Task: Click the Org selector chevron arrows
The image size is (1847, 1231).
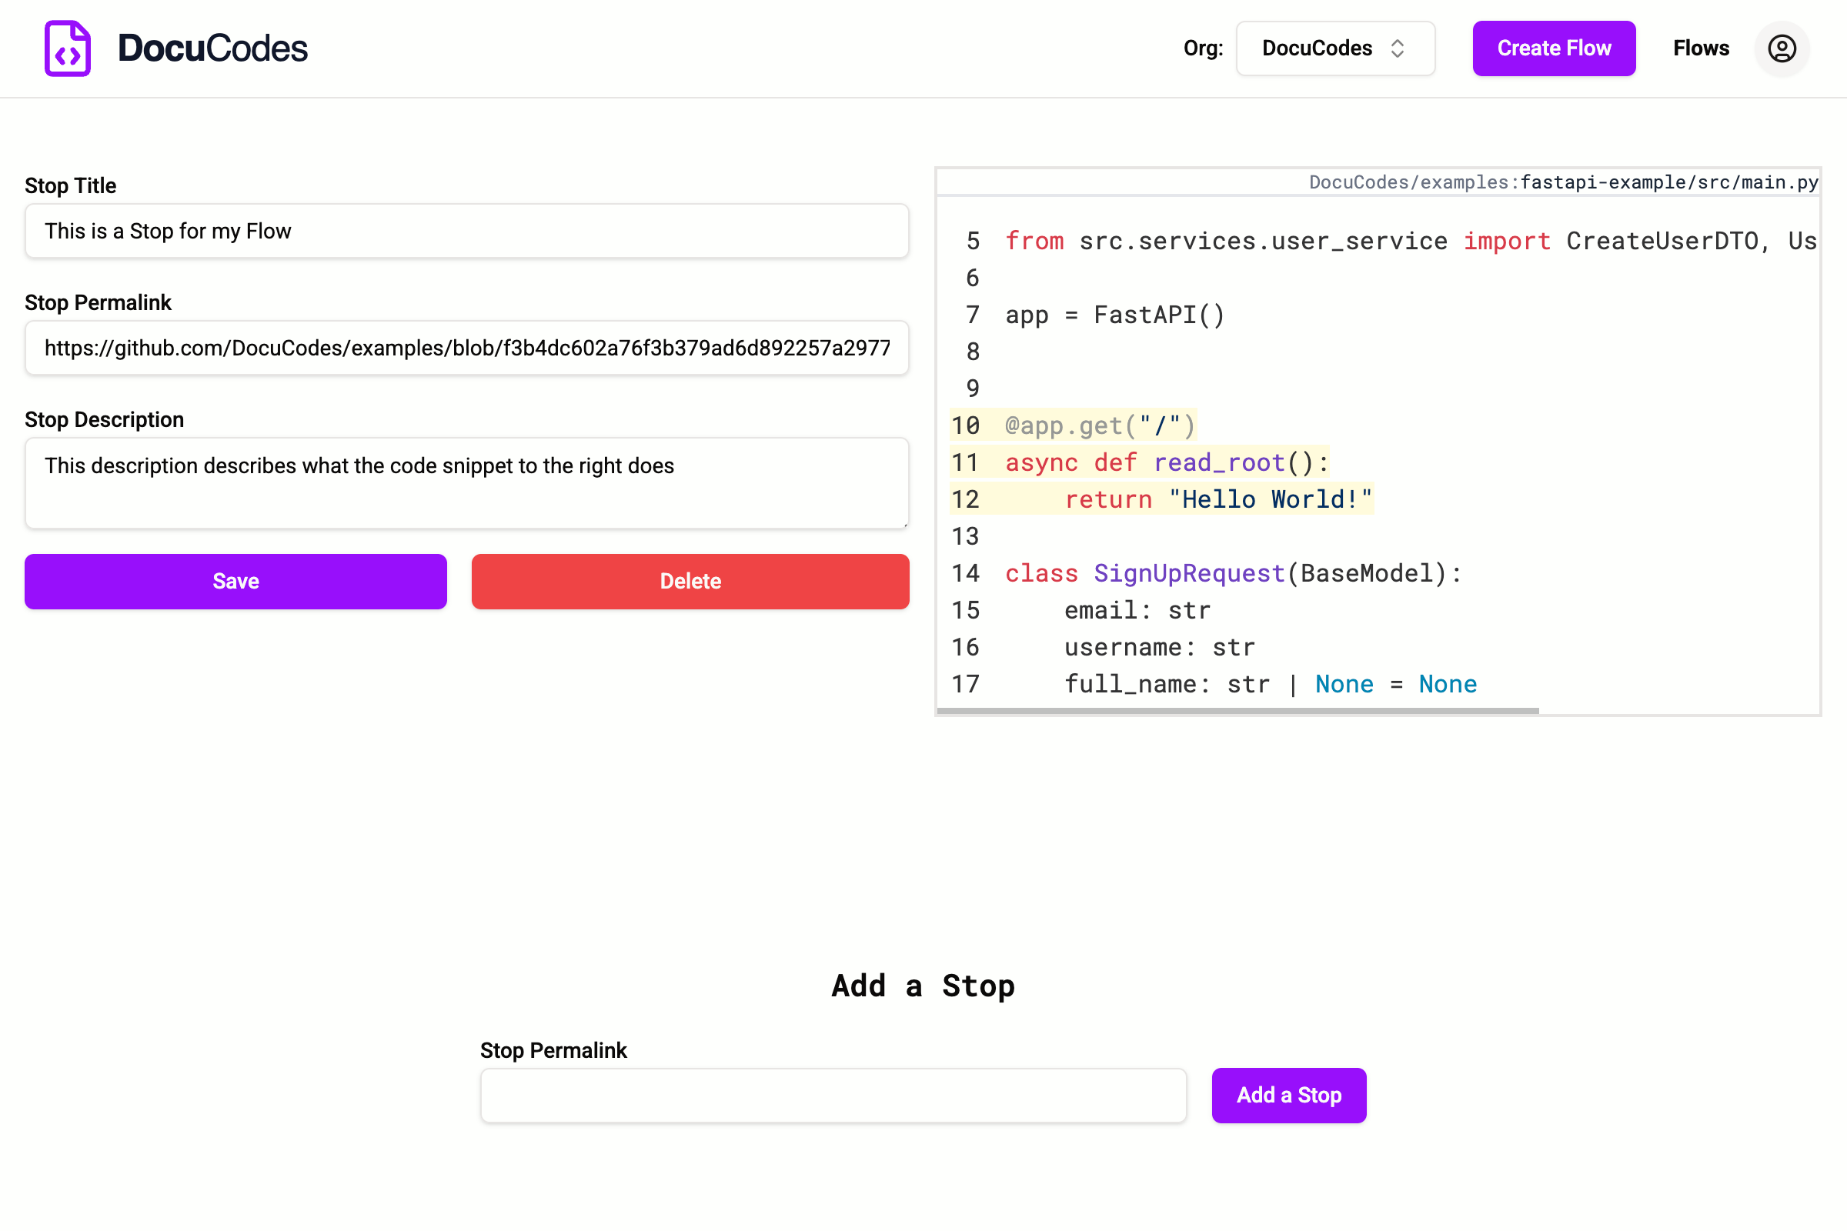Action: point(1397,48)
